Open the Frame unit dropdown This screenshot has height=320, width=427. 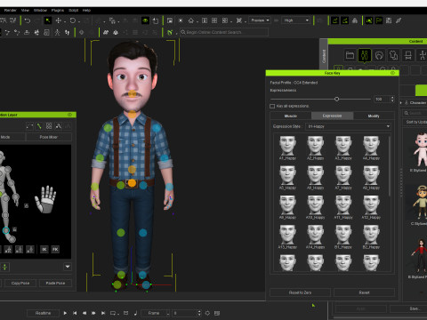coord(156,313)
